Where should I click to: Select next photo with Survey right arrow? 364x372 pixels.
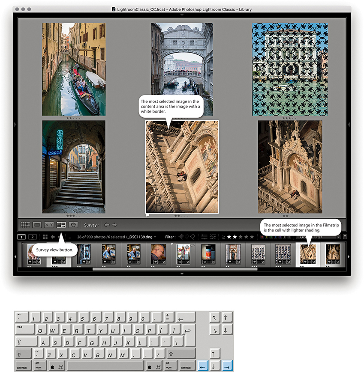[x=114, y=225]
